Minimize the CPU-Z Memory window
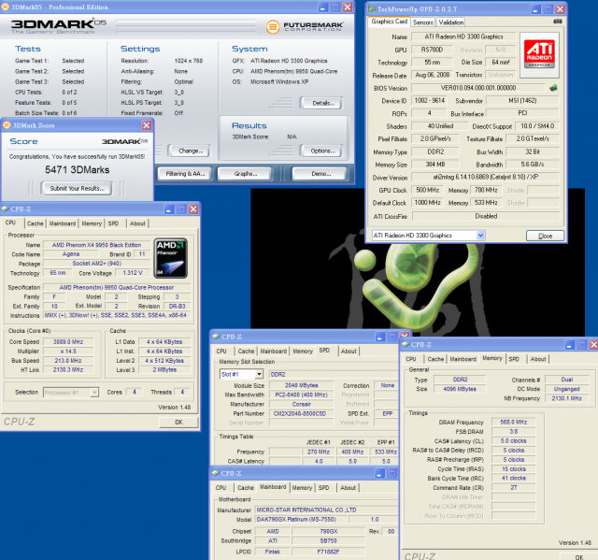This screenshot has width=598, height=560. tap(569, 345)
